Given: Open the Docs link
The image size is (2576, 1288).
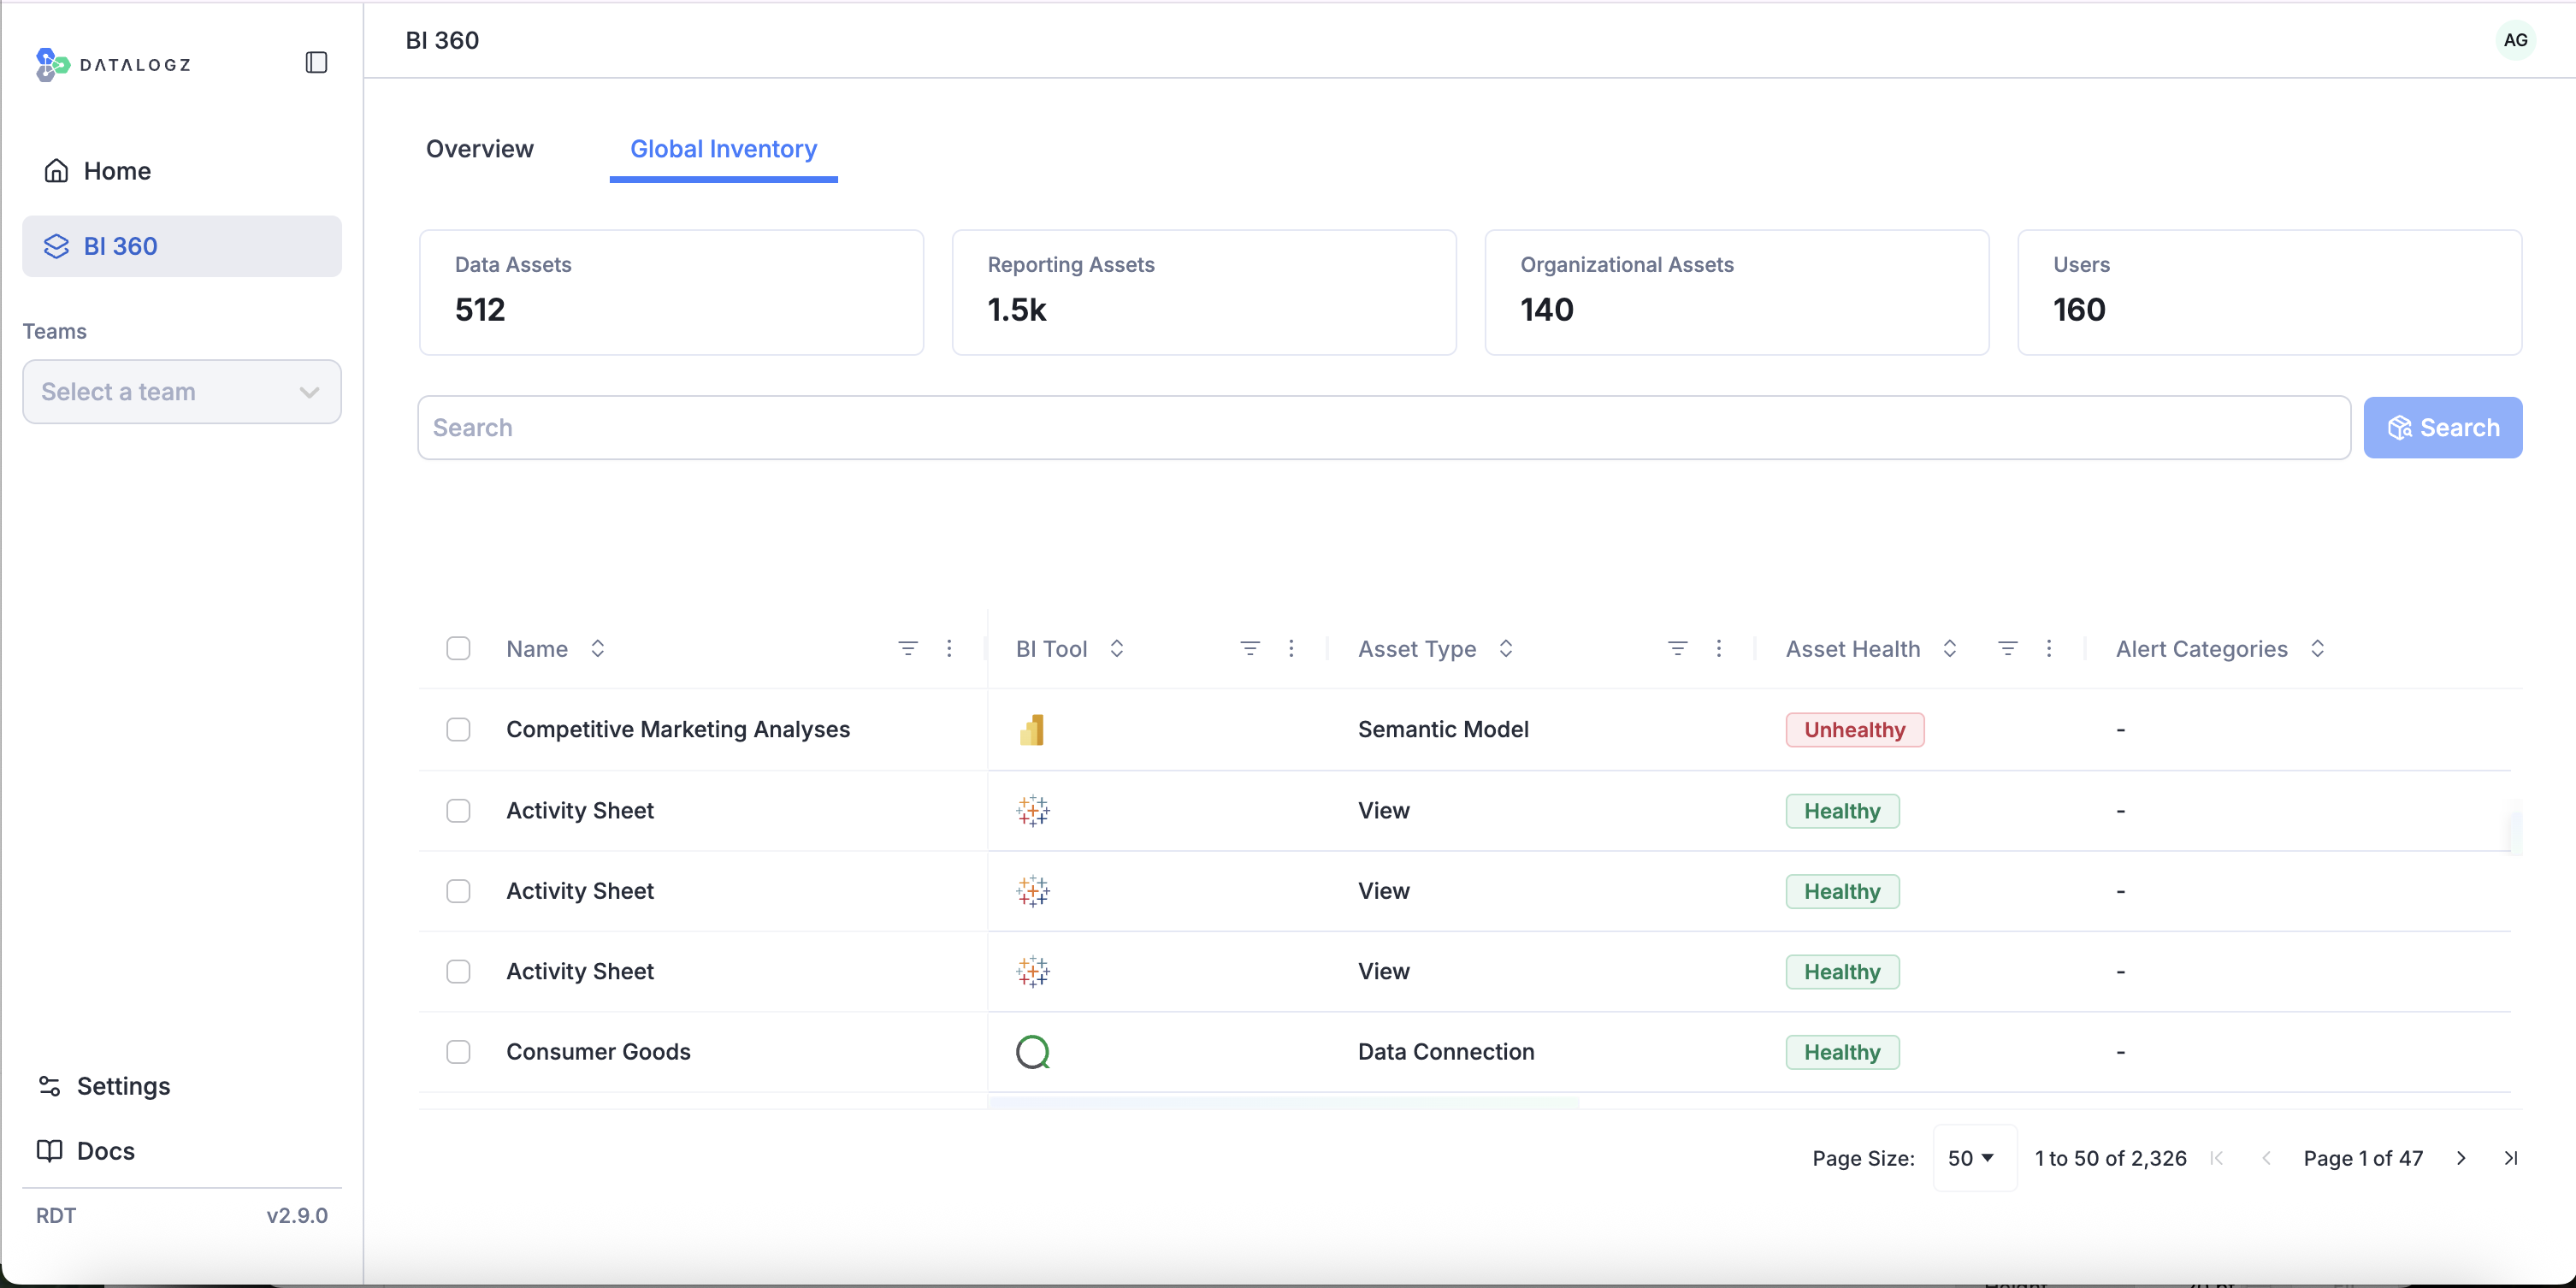Looking at the screenshot, I should click(105, 1151).
